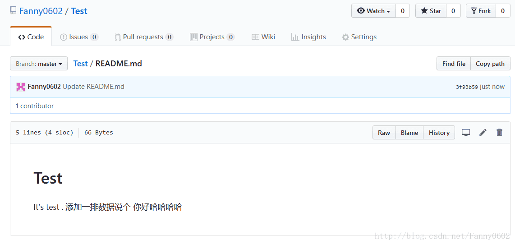View watchers count next to Watch

403,11
